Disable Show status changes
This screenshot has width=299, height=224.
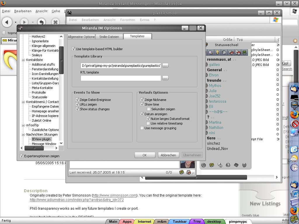click(x=77, y=109)
